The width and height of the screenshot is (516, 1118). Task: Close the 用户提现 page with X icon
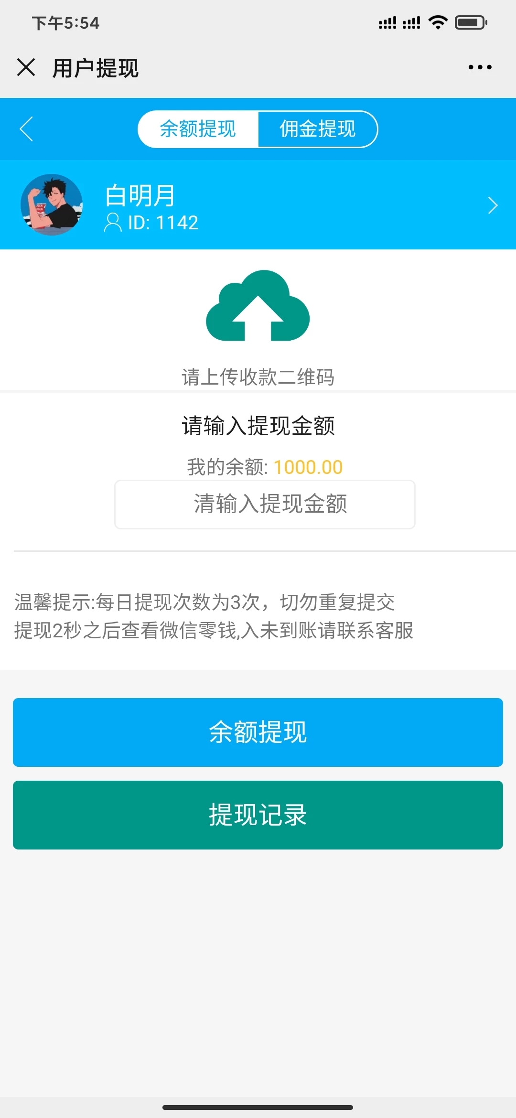26,67
